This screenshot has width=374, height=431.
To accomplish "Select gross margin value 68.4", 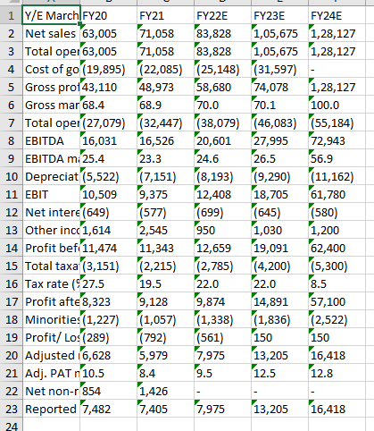I will pyautogui.click(x=108, y=105).
